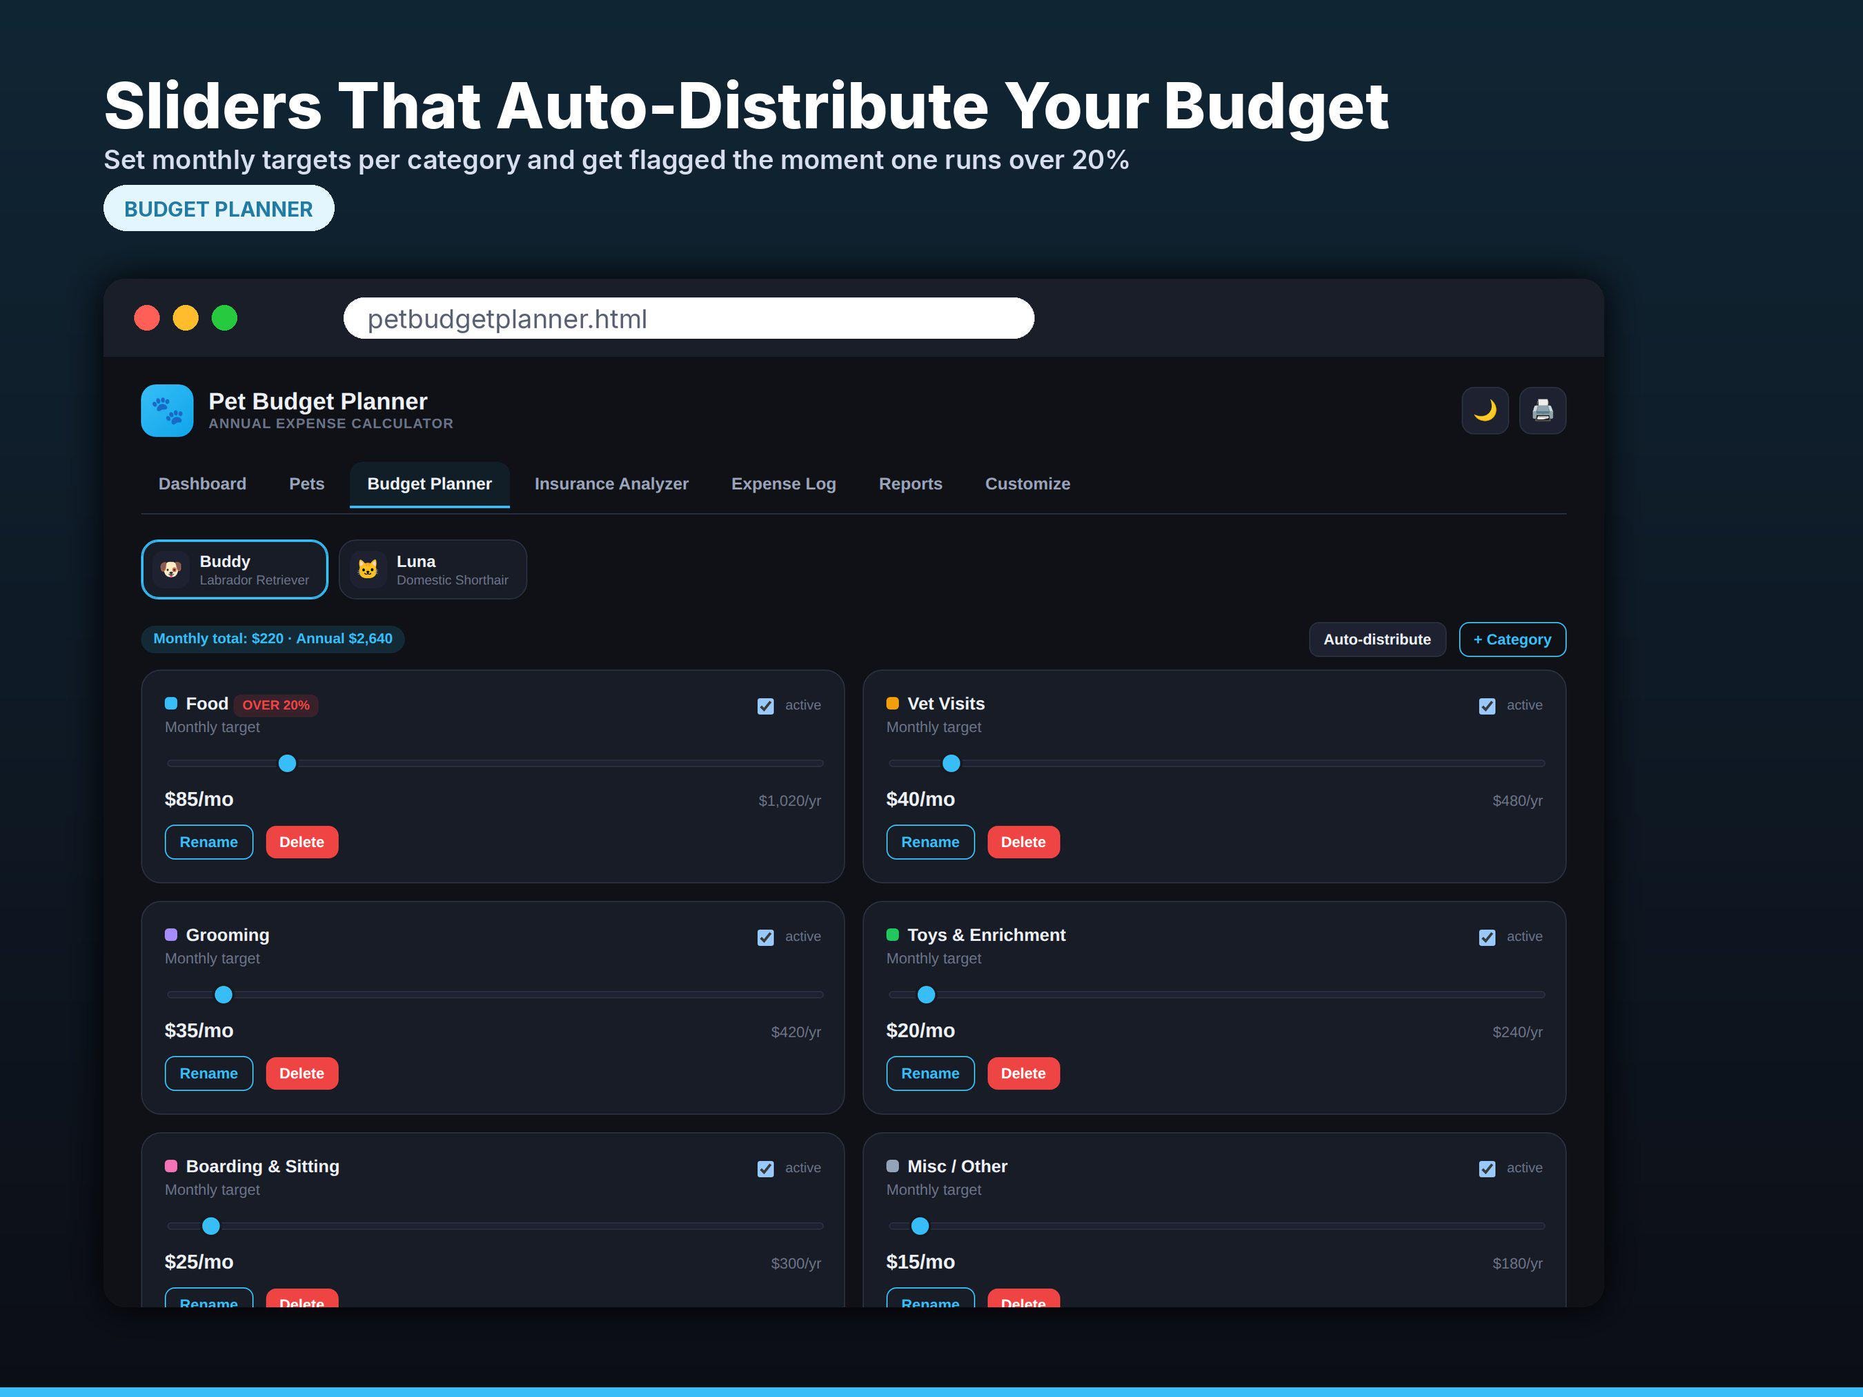1863x1397 pixels.
Task: Select Buddy's dog avatar icon
Action: (171, 569)
